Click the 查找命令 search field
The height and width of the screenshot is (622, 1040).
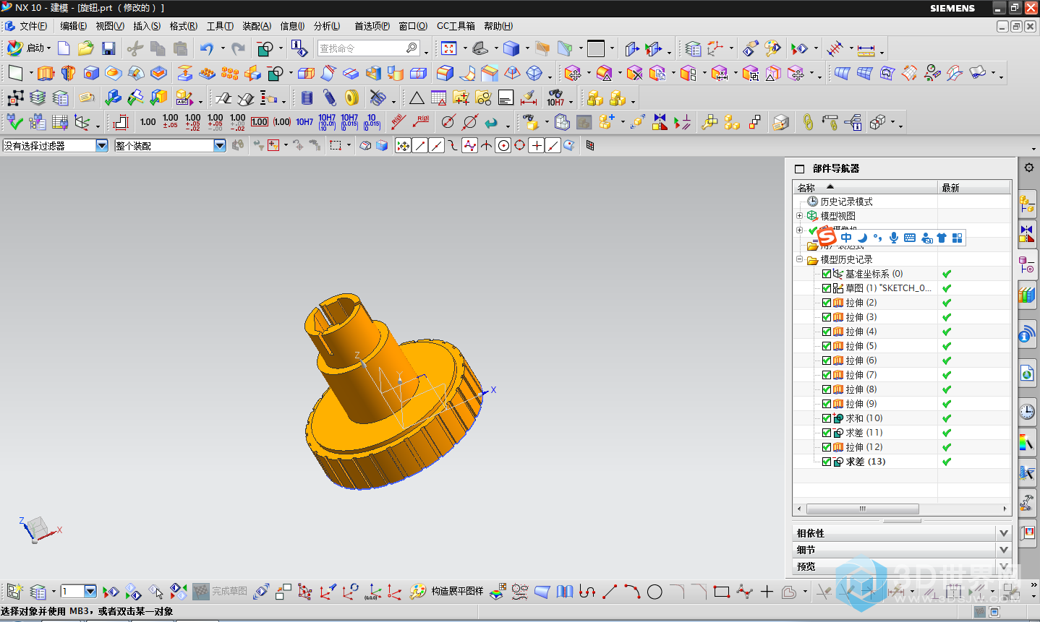click(x=369, y=48)
